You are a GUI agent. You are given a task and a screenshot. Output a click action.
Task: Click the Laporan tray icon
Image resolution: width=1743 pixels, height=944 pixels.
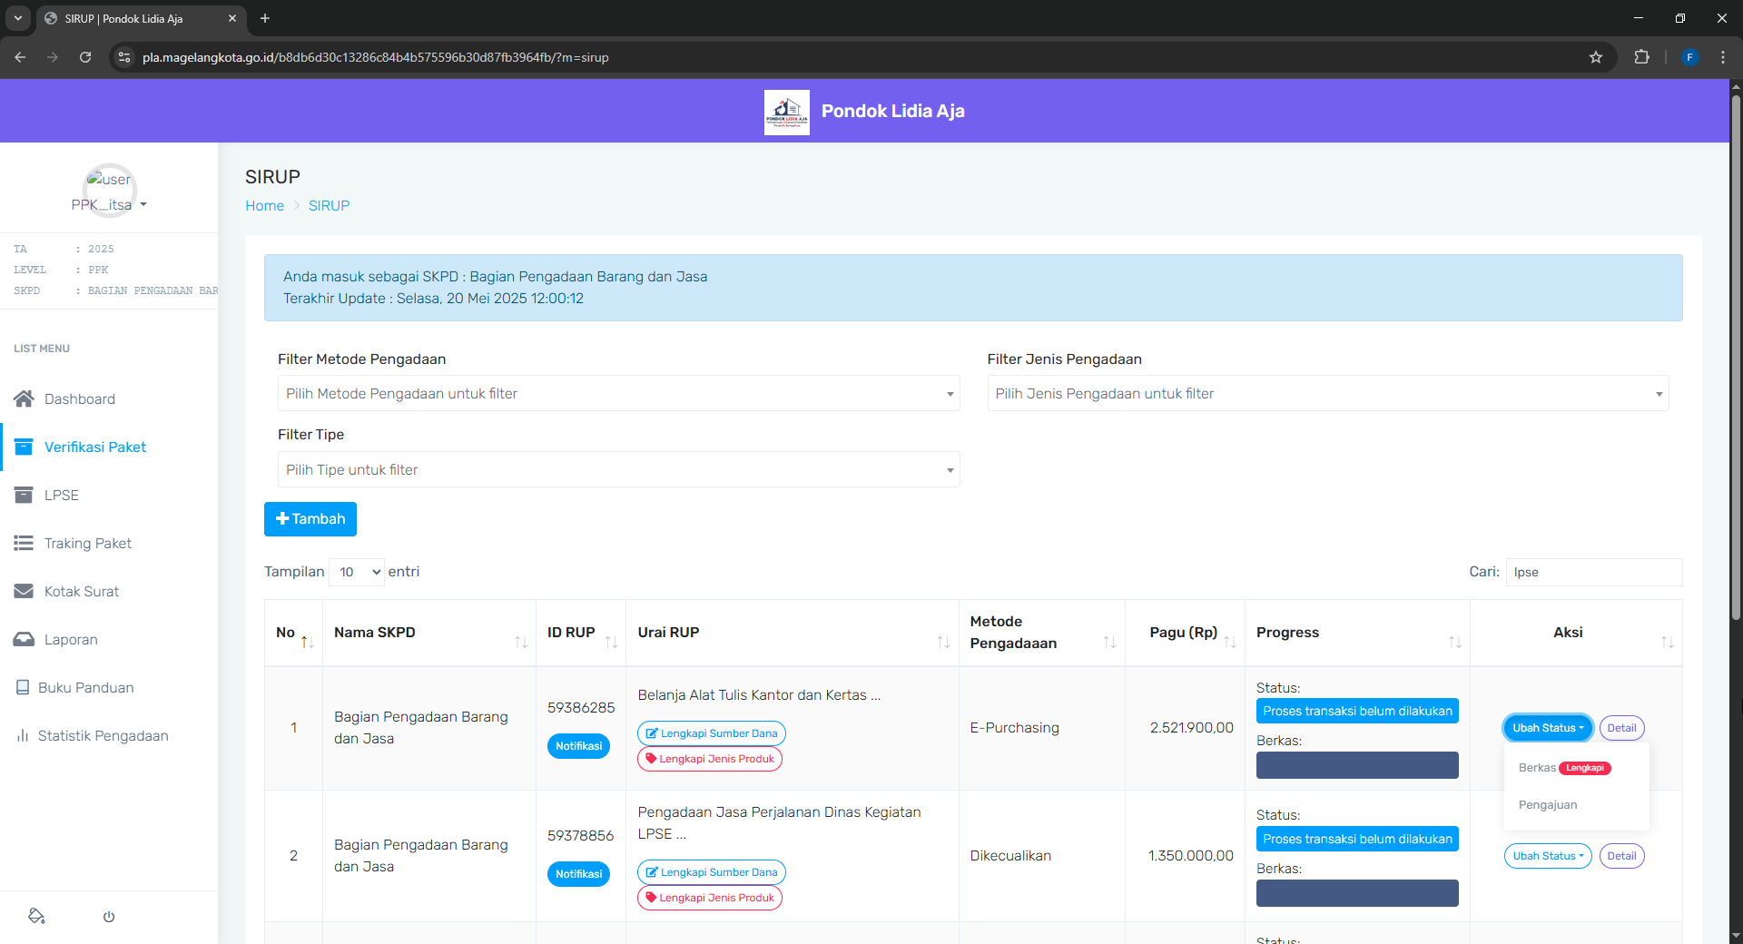tap(24, 639)
